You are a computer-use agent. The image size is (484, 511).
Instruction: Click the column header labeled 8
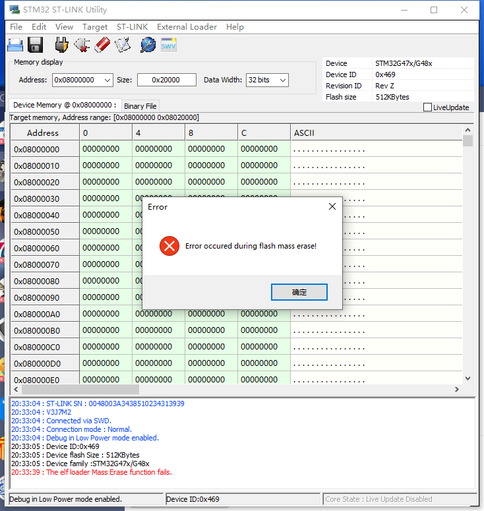click(211, 133)
